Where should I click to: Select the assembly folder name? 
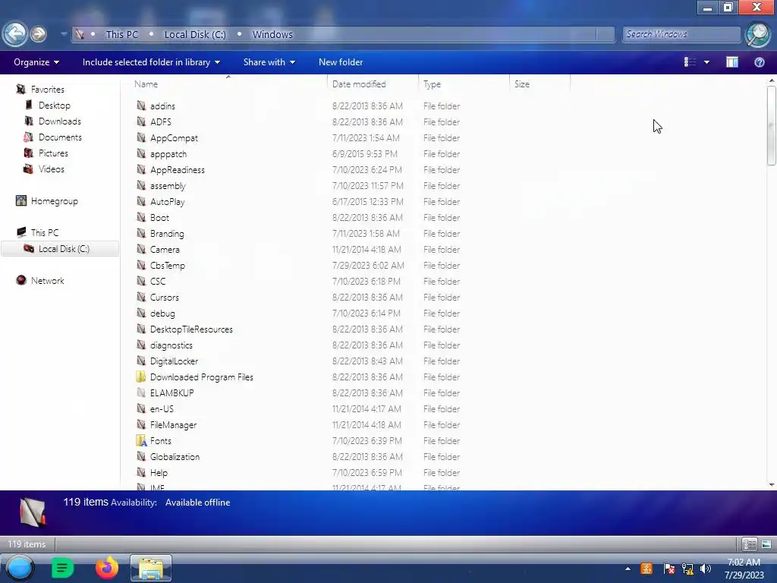click(x=168, y=186)
